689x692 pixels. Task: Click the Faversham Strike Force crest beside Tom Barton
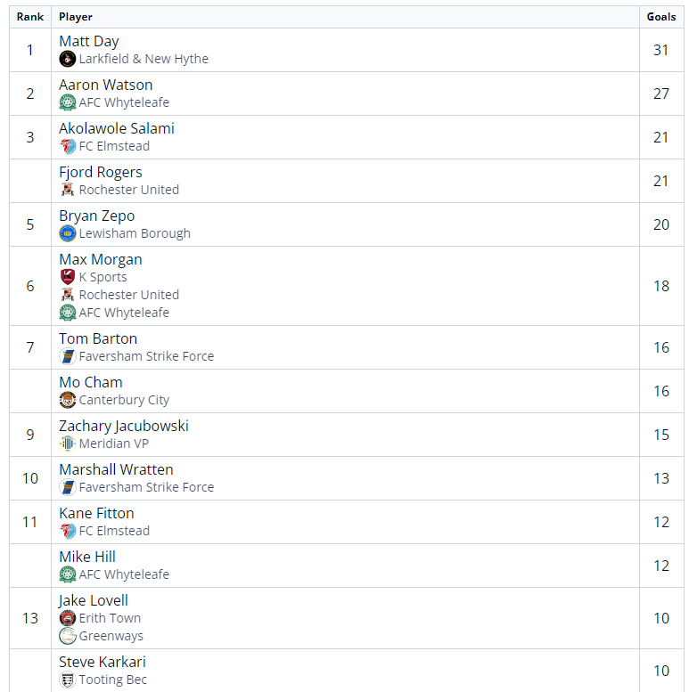click(x=67, y=356)
